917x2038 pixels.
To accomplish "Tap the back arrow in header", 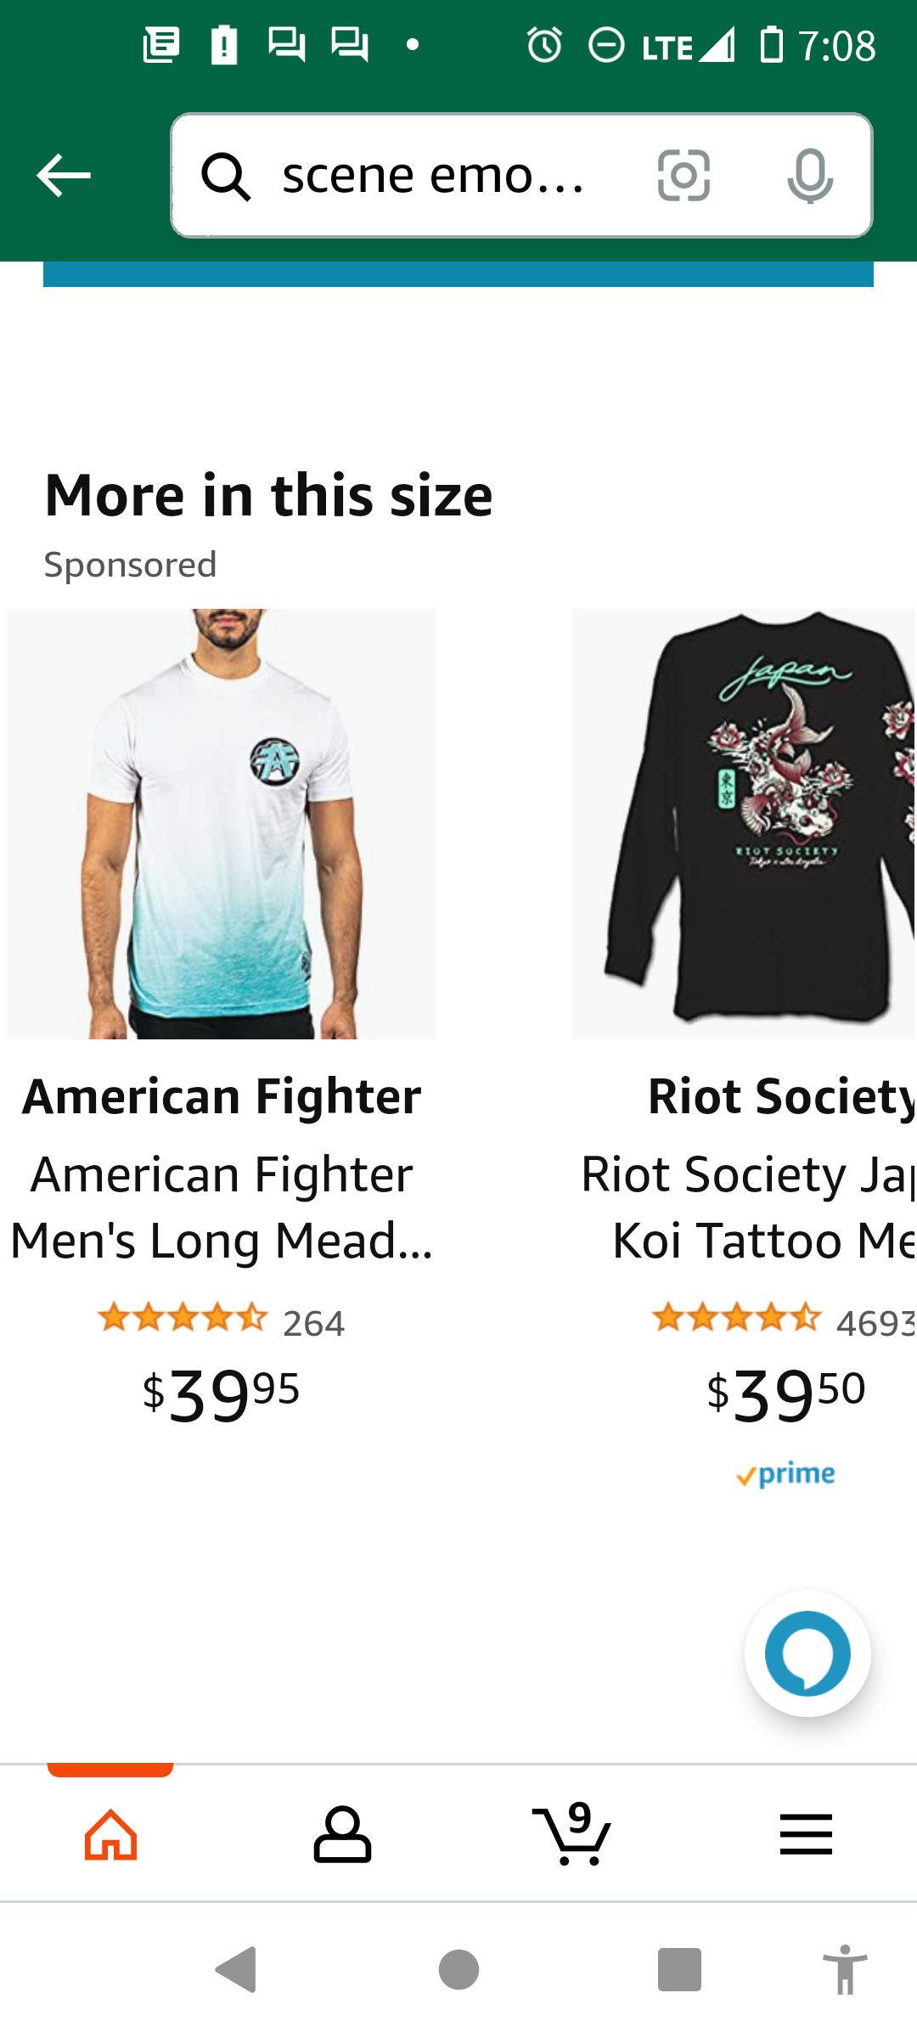I will click(x=64, y=176).
